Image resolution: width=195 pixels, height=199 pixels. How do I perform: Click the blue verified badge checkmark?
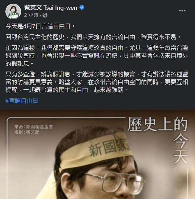pyautogui.click(x=82, y=8)
